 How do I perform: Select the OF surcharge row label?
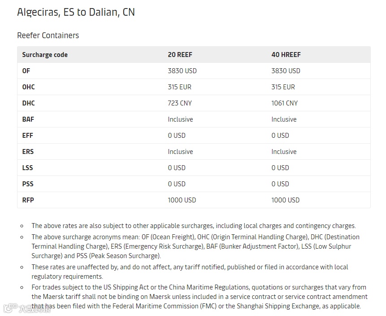tap(26, 71)
